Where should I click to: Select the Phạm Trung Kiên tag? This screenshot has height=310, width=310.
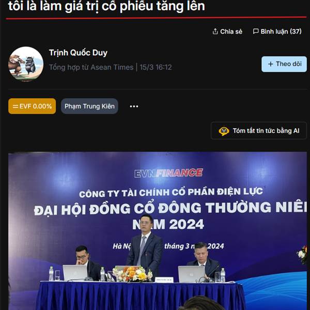[x=89, y=106]
